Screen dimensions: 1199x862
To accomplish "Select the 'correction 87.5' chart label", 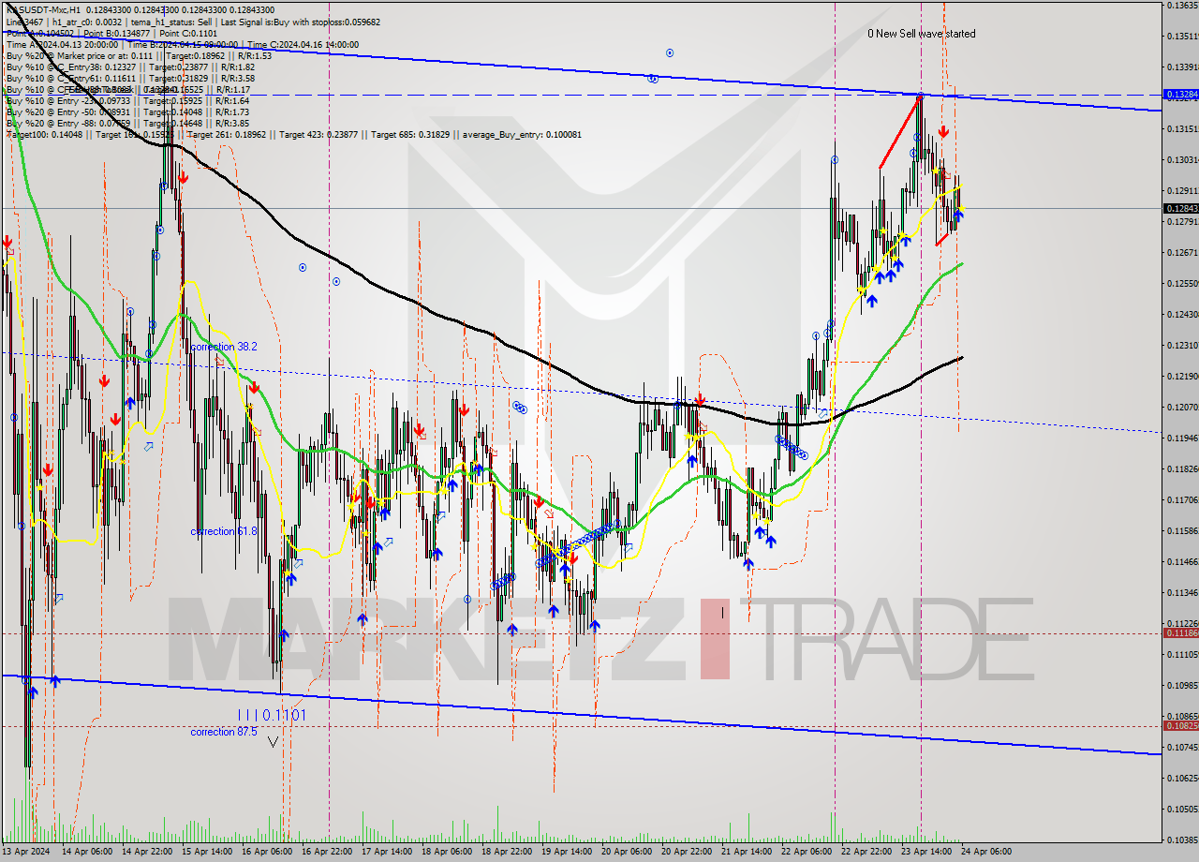I will 224,732.
